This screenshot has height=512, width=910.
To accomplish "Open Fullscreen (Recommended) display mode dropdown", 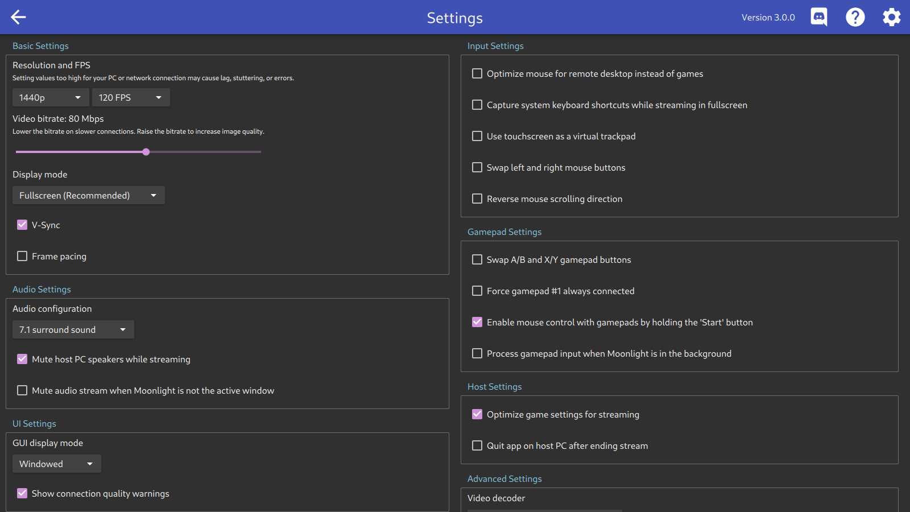I will [88, 195].
